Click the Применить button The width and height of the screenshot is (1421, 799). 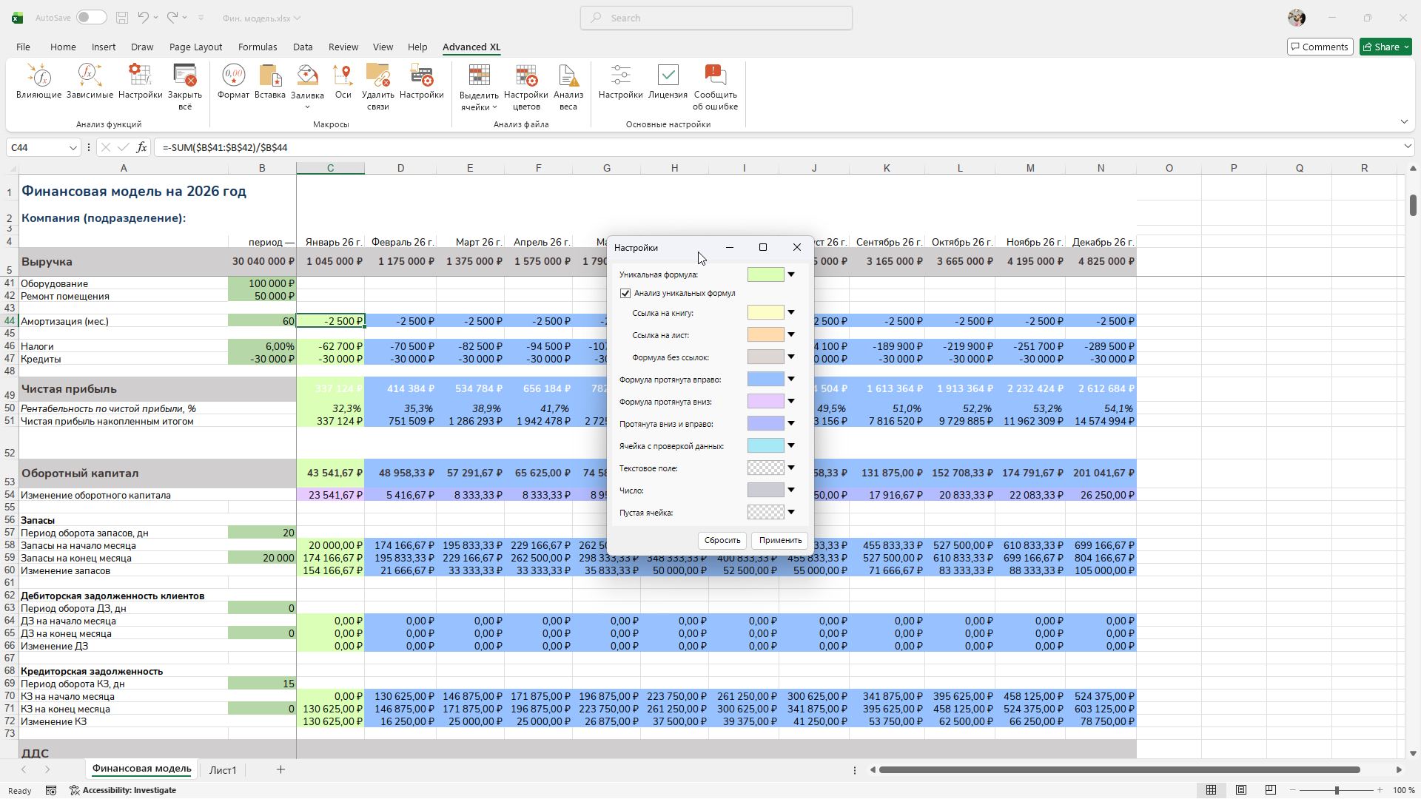(x=780, y=541)
